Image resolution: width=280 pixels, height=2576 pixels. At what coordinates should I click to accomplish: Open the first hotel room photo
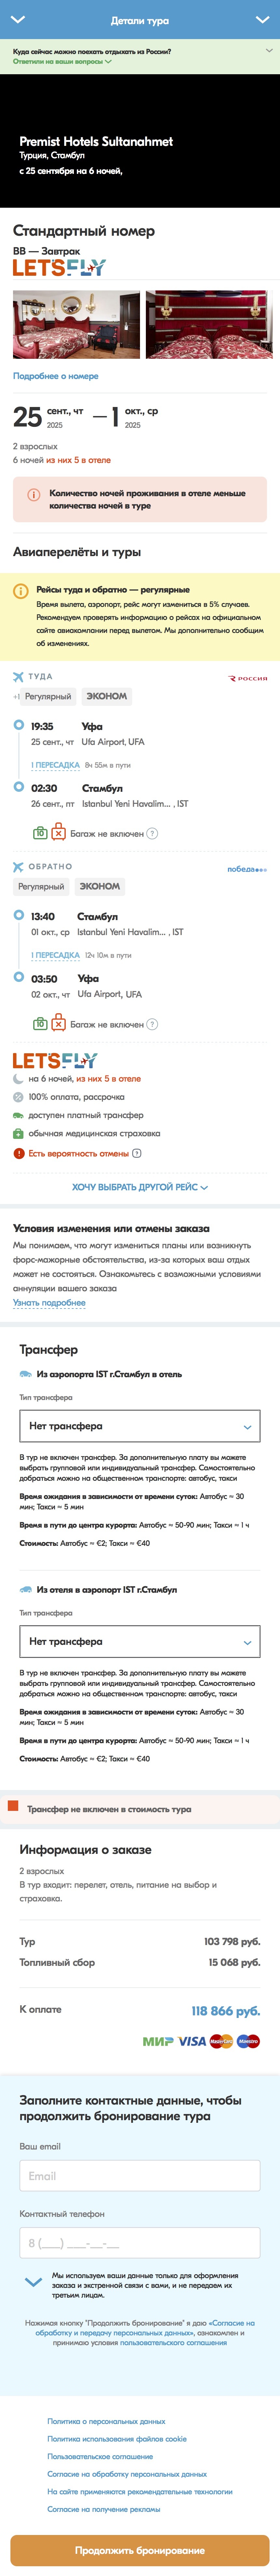coord(76,324)
